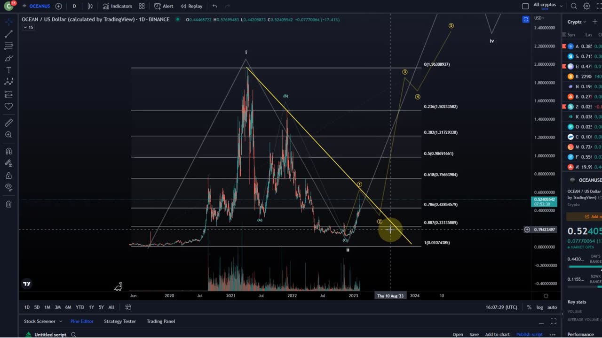602x338 pixels.
Task: Select the text annotation tool
Action: point(8,70)
